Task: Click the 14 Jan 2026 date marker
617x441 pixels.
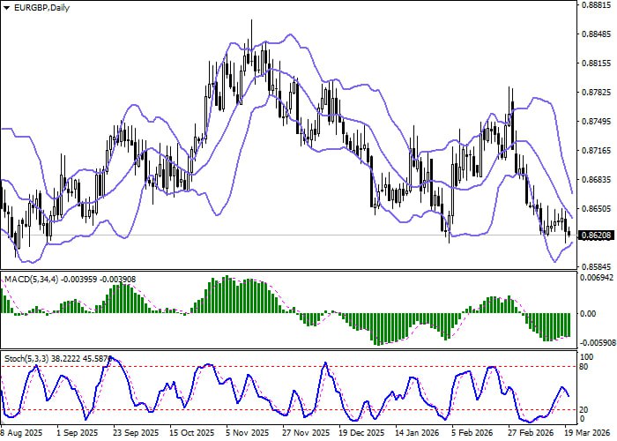Action: tap(417, 433)
